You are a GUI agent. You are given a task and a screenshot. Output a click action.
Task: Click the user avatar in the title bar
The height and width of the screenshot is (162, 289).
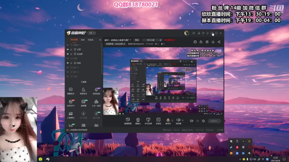click(x=186, y=33)
